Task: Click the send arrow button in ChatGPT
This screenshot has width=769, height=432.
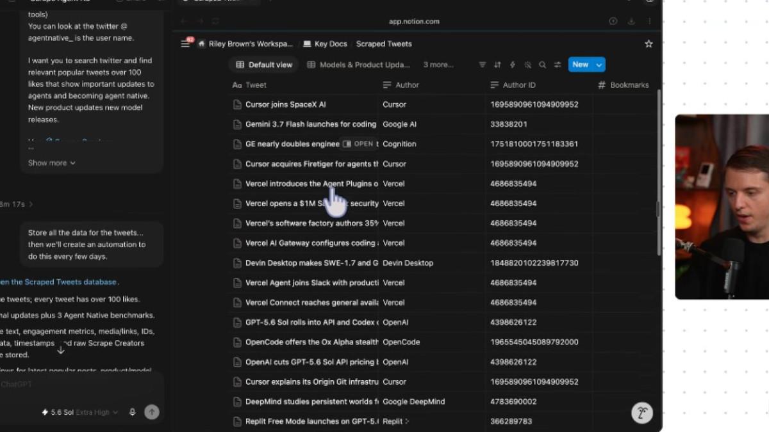Action: 152,412
